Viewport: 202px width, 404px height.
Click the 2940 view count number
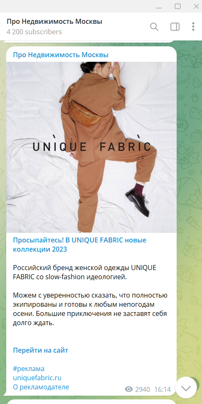point(143,389)
